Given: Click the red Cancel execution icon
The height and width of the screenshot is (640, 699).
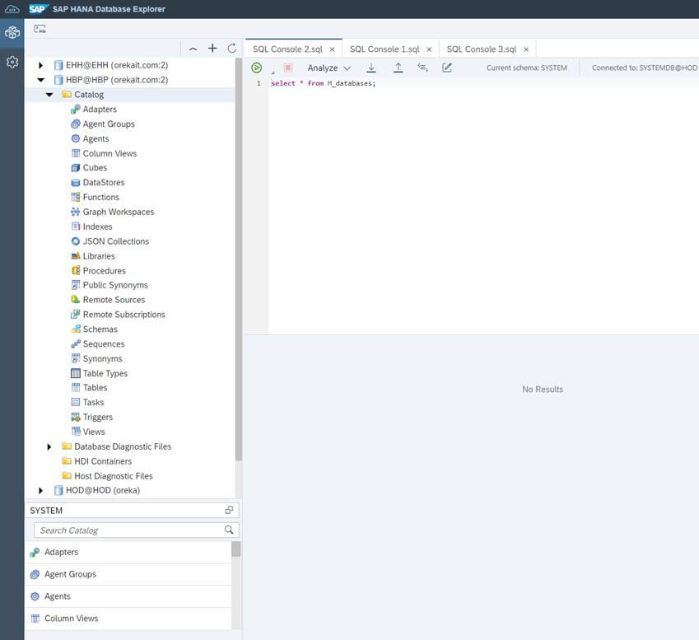Looking at the screenshot, I should 288,68.
